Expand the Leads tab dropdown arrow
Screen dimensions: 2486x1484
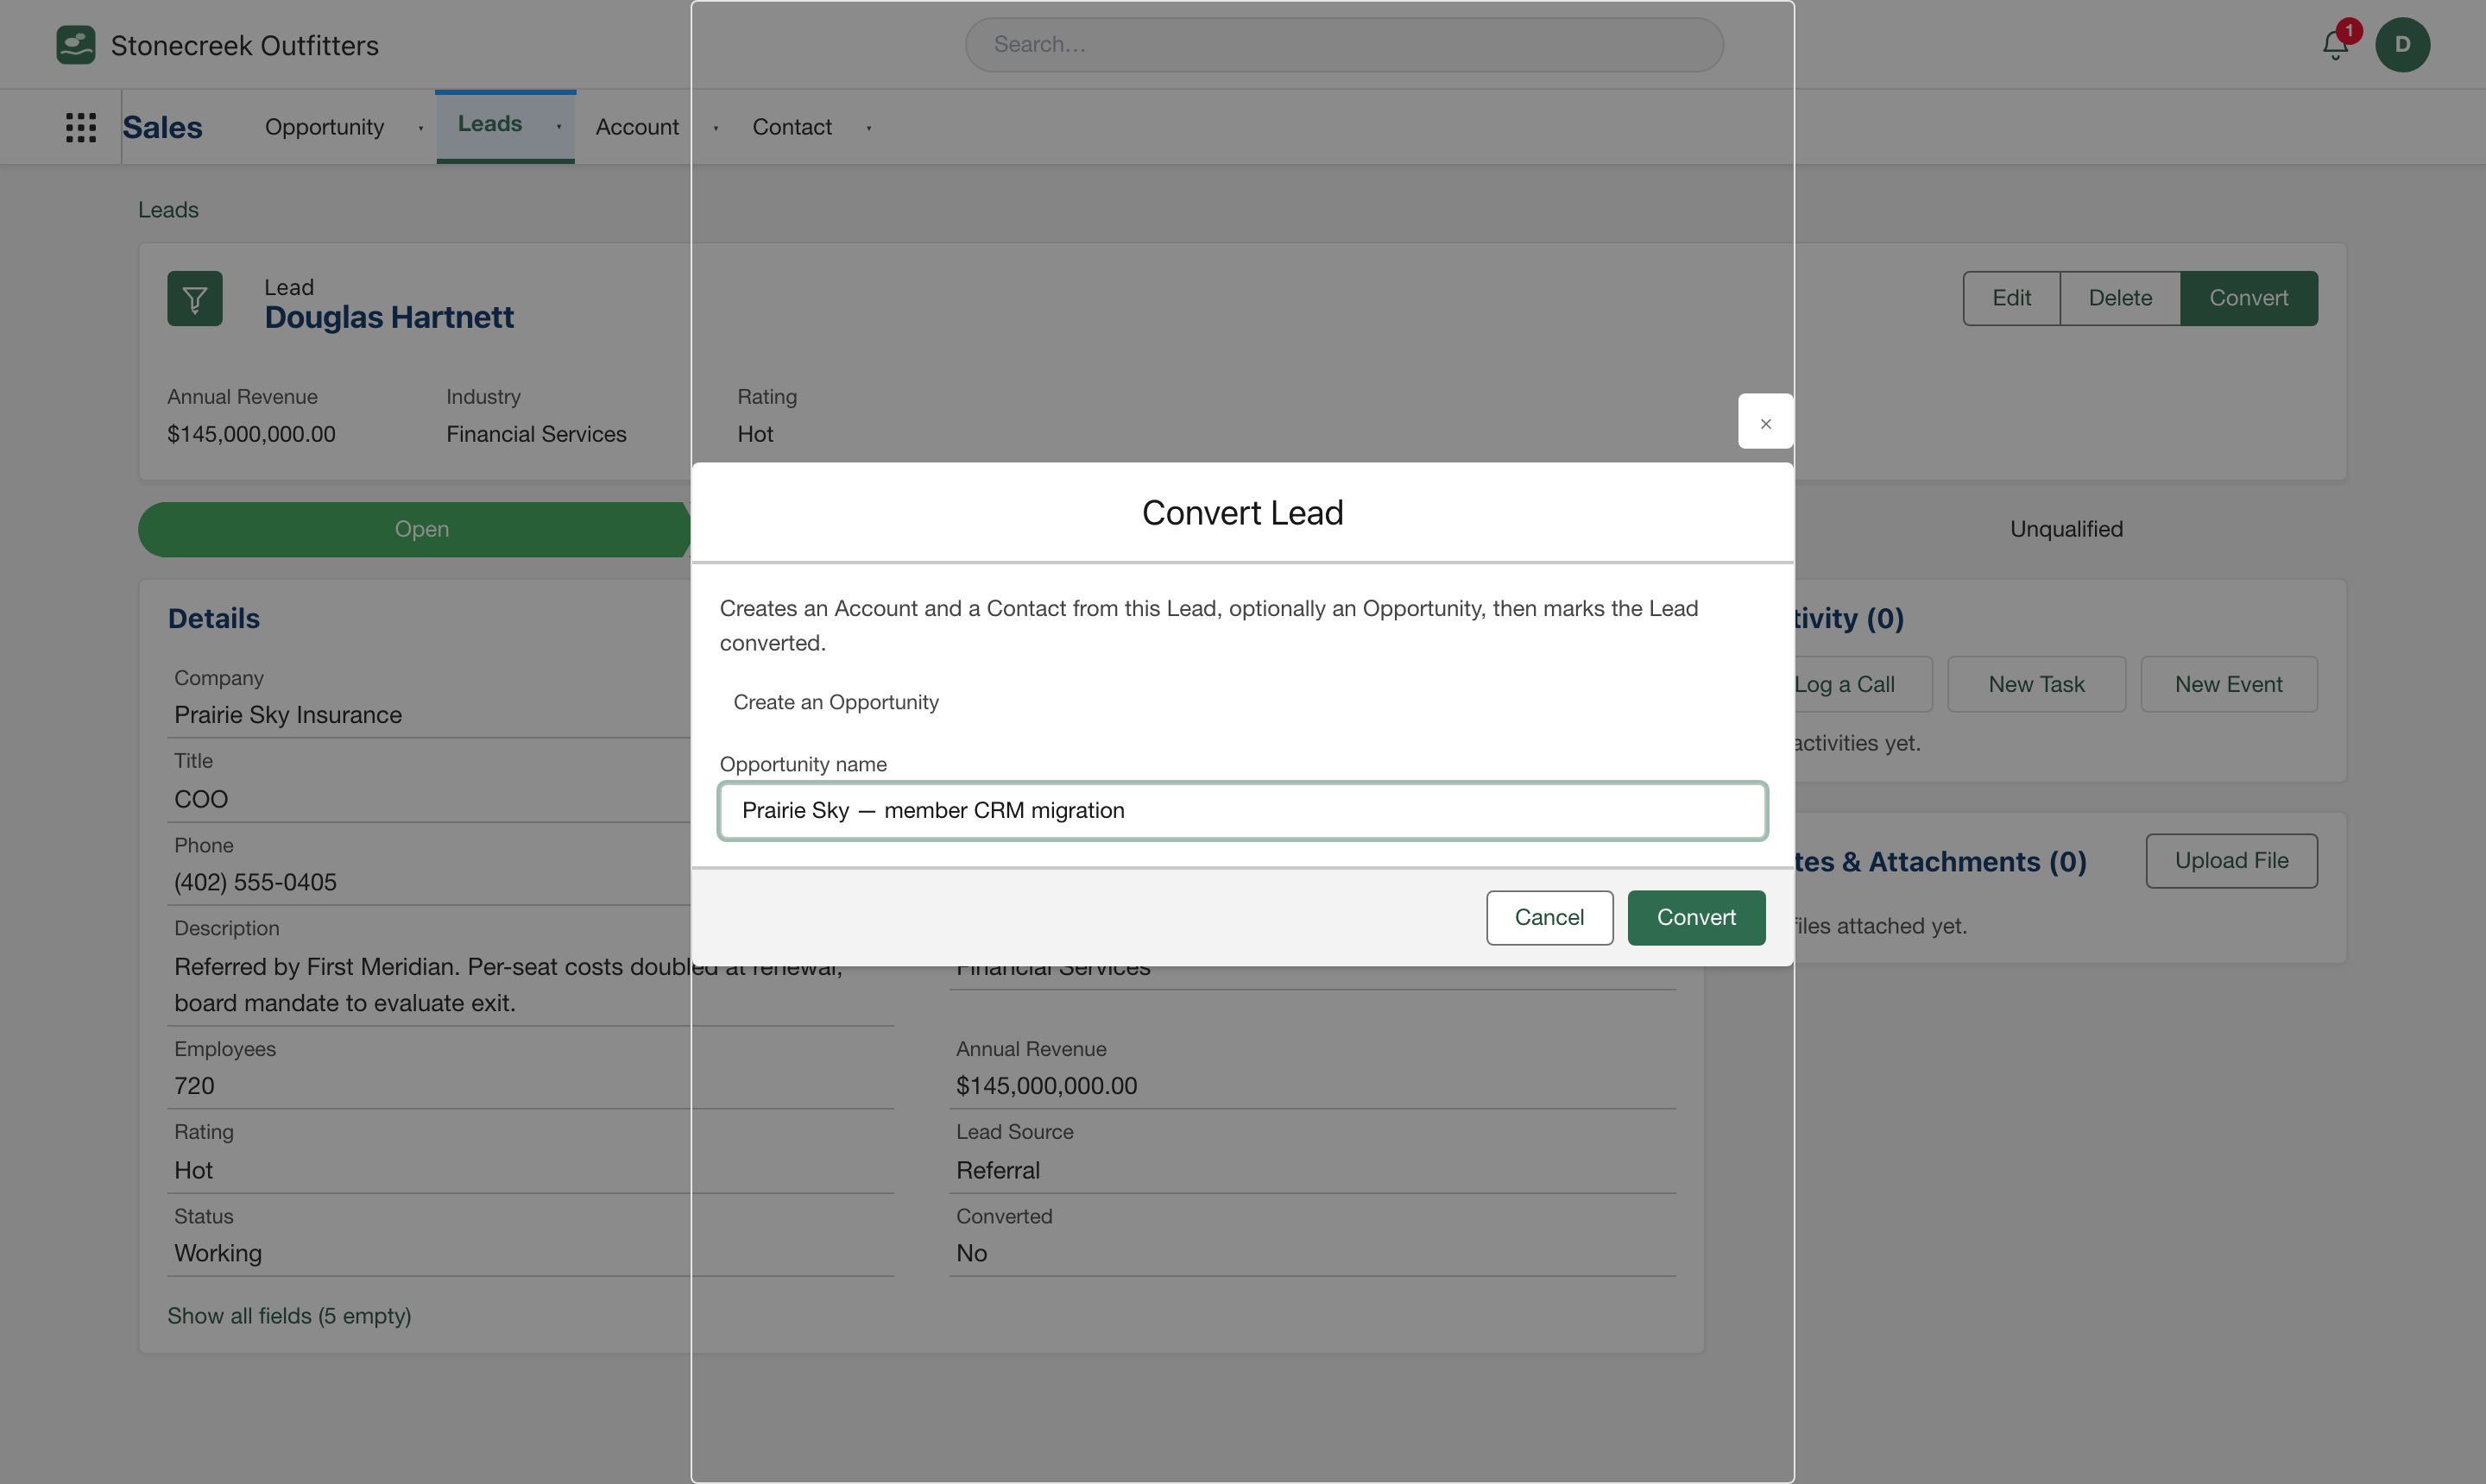[558, 126]
